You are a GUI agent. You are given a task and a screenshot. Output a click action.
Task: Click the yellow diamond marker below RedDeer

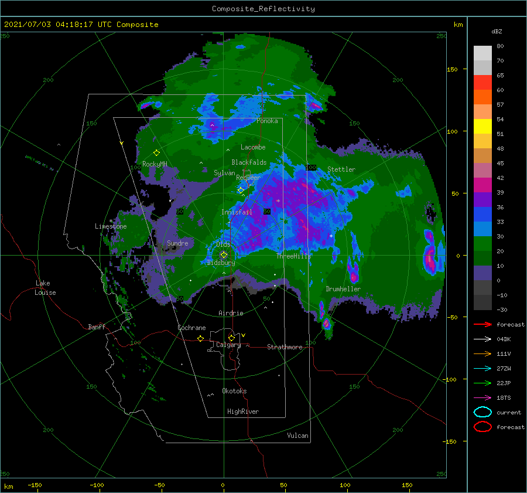(241, 191)
